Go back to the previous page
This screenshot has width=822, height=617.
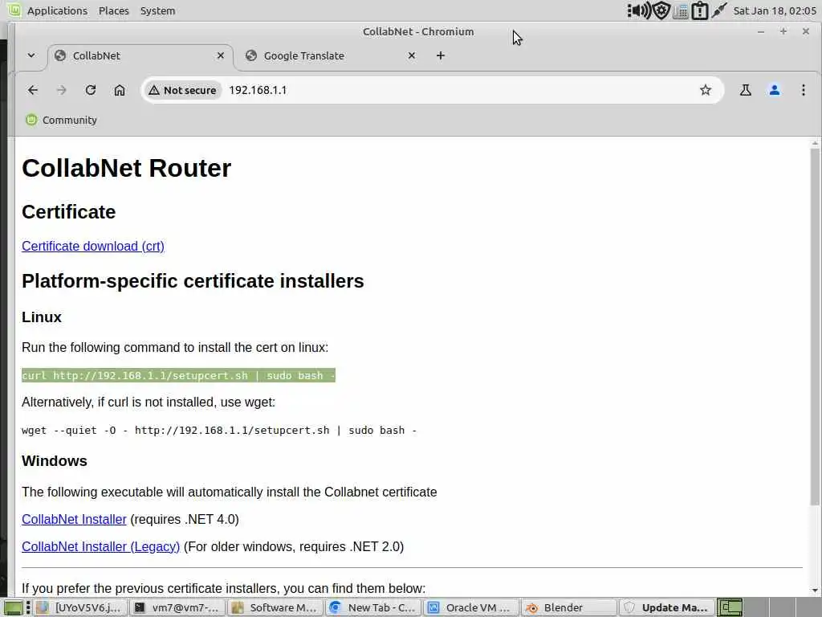tap(32, 90)
